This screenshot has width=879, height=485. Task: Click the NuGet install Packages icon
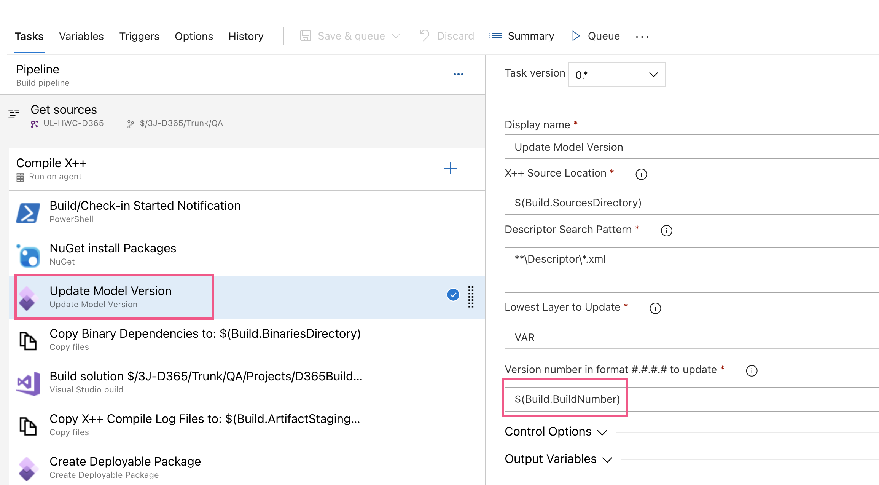28,255
